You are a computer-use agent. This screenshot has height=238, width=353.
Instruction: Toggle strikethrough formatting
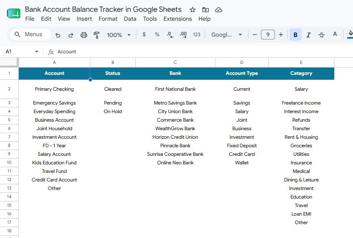322,35
